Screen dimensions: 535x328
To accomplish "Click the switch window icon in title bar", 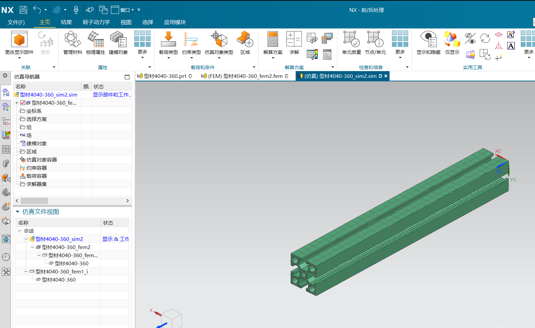I will [x=103, y=10].
